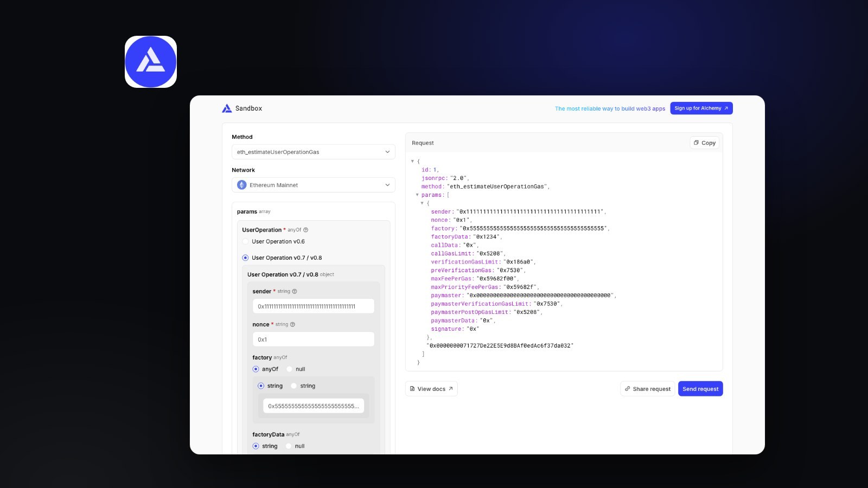
Task: Select second string radio under factory
Action: pyautogui.click(x=293, y=386)
